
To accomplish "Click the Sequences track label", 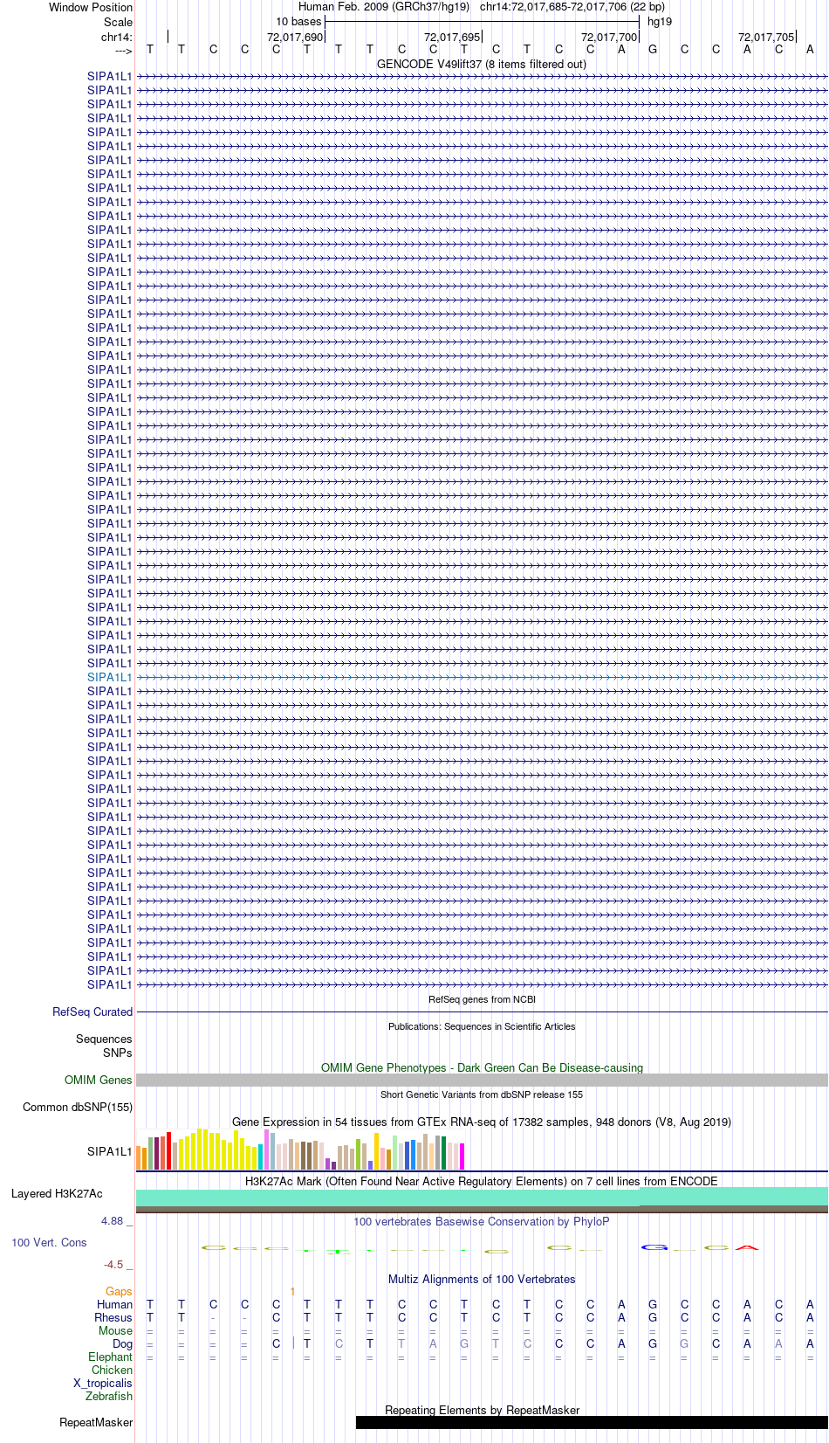I will (104, 1039).
